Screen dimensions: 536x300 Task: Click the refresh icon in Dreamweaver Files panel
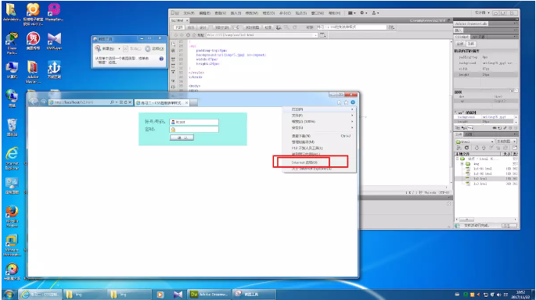[466, 148]
